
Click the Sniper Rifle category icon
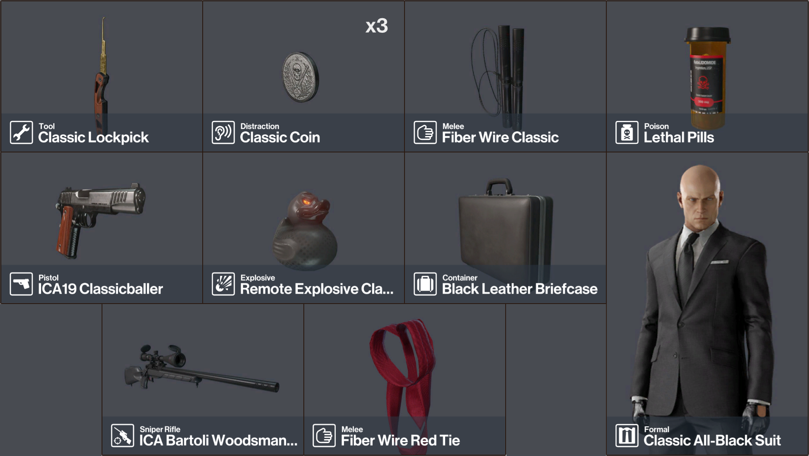122,436
